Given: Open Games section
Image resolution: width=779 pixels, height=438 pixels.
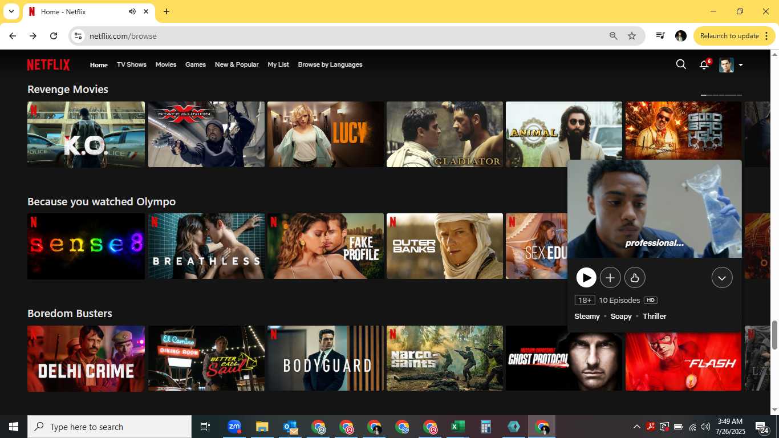Looking at the screenshot, I should (196, 64).
